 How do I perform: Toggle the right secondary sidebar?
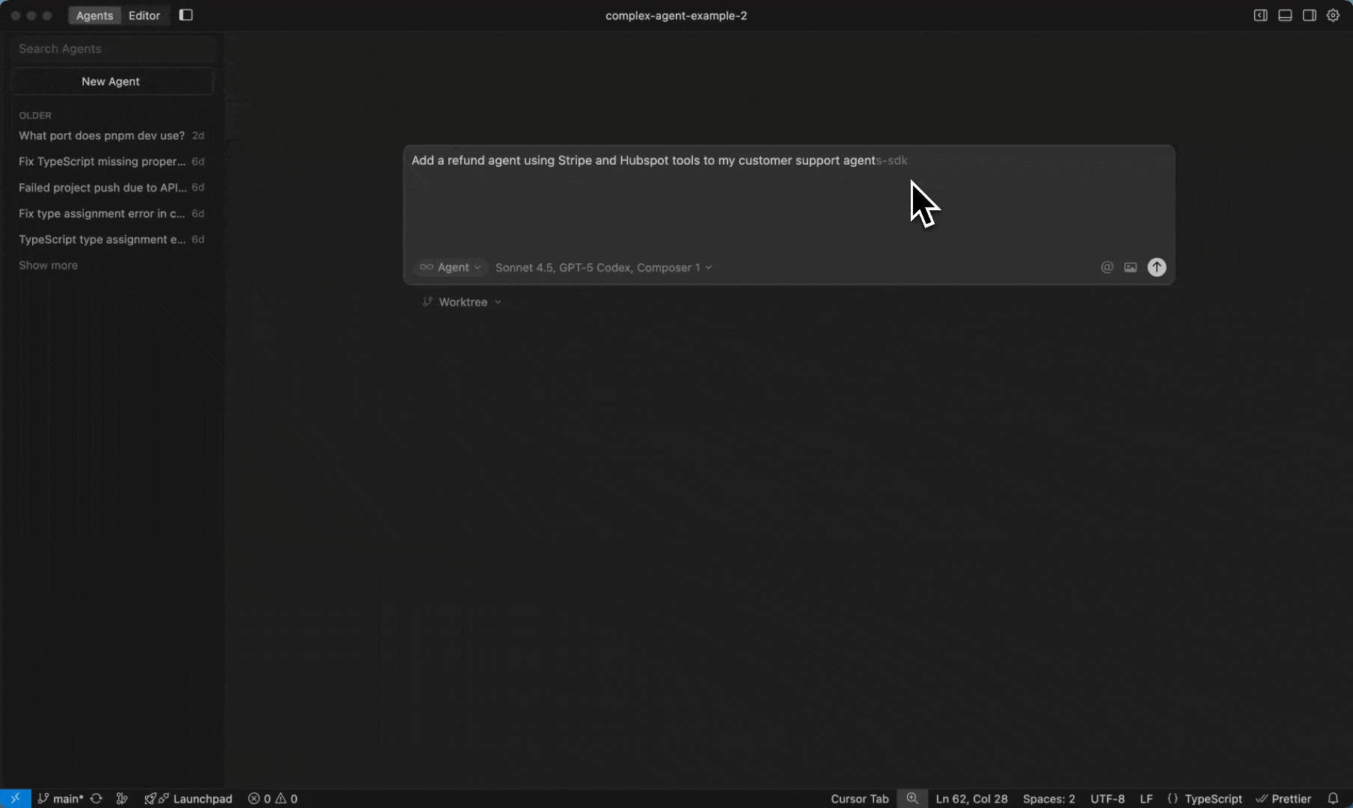click(x=1309, y=15)
